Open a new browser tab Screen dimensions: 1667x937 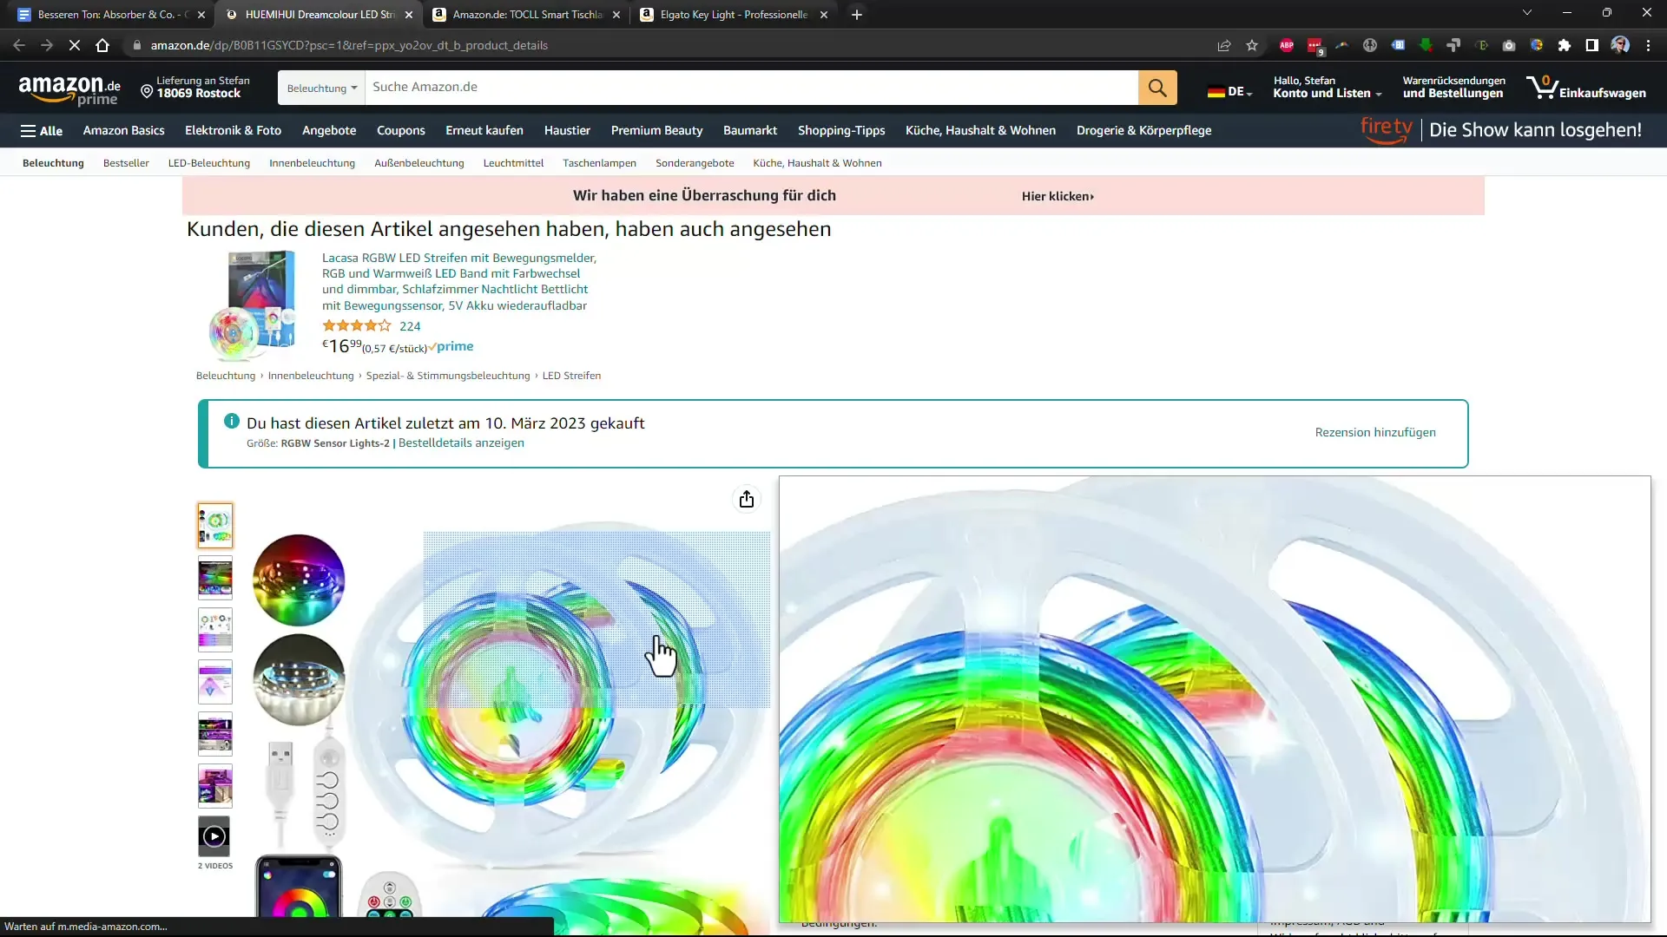point(857,15)
